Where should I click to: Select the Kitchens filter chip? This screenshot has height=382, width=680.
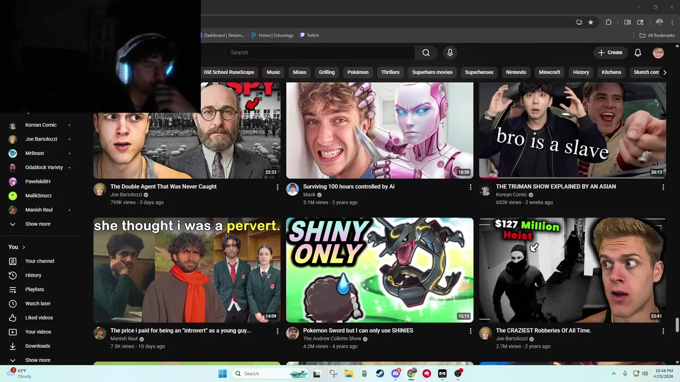pos(611,72)
